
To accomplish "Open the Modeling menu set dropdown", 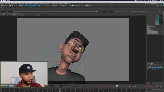I will 4,5.
